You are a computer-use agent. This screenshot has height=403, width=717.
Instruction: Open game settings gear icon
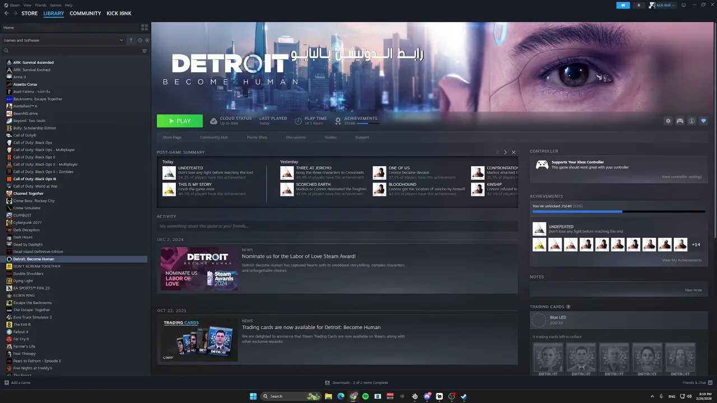[668, 121]
